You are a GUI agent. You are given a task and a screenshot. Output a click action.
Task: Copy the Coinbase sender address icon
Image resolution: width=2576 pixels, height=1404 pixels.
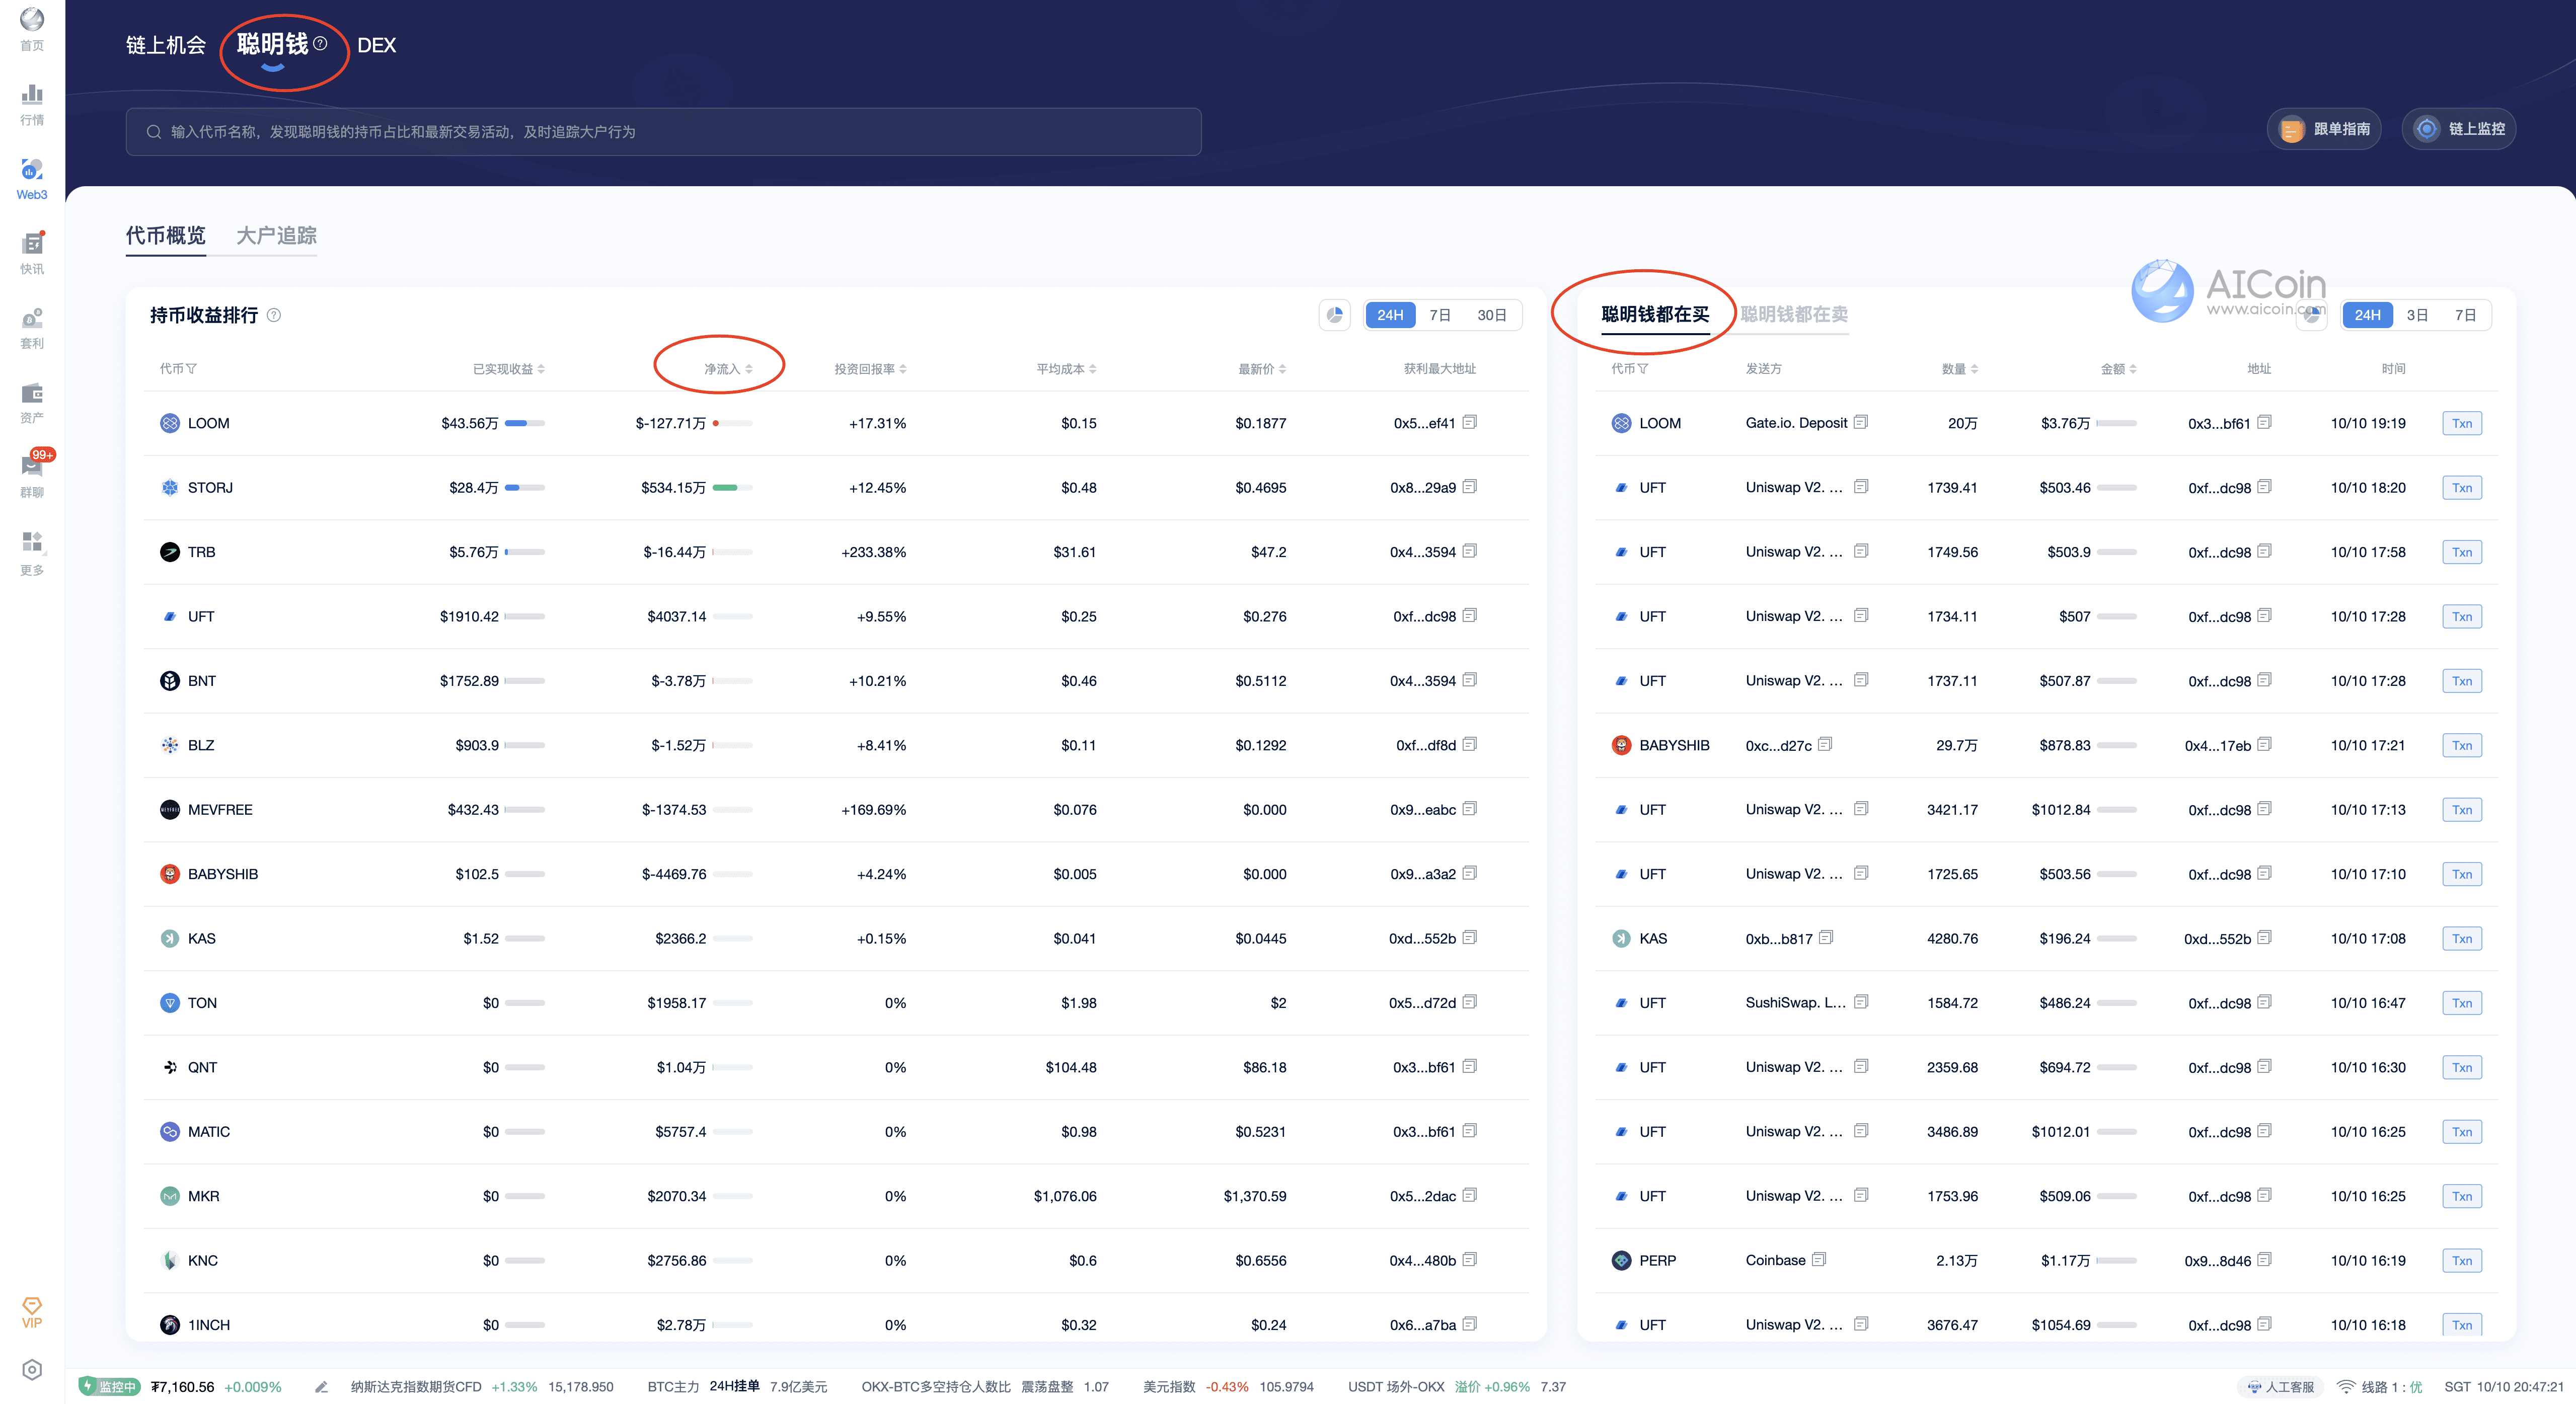[1819, 1259]
